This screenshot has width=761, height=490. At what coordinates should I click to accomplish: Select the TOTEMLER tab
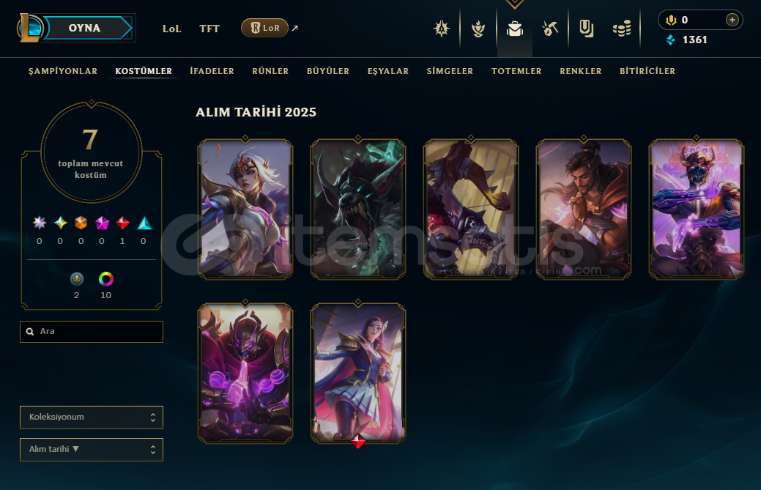point(516,71)
